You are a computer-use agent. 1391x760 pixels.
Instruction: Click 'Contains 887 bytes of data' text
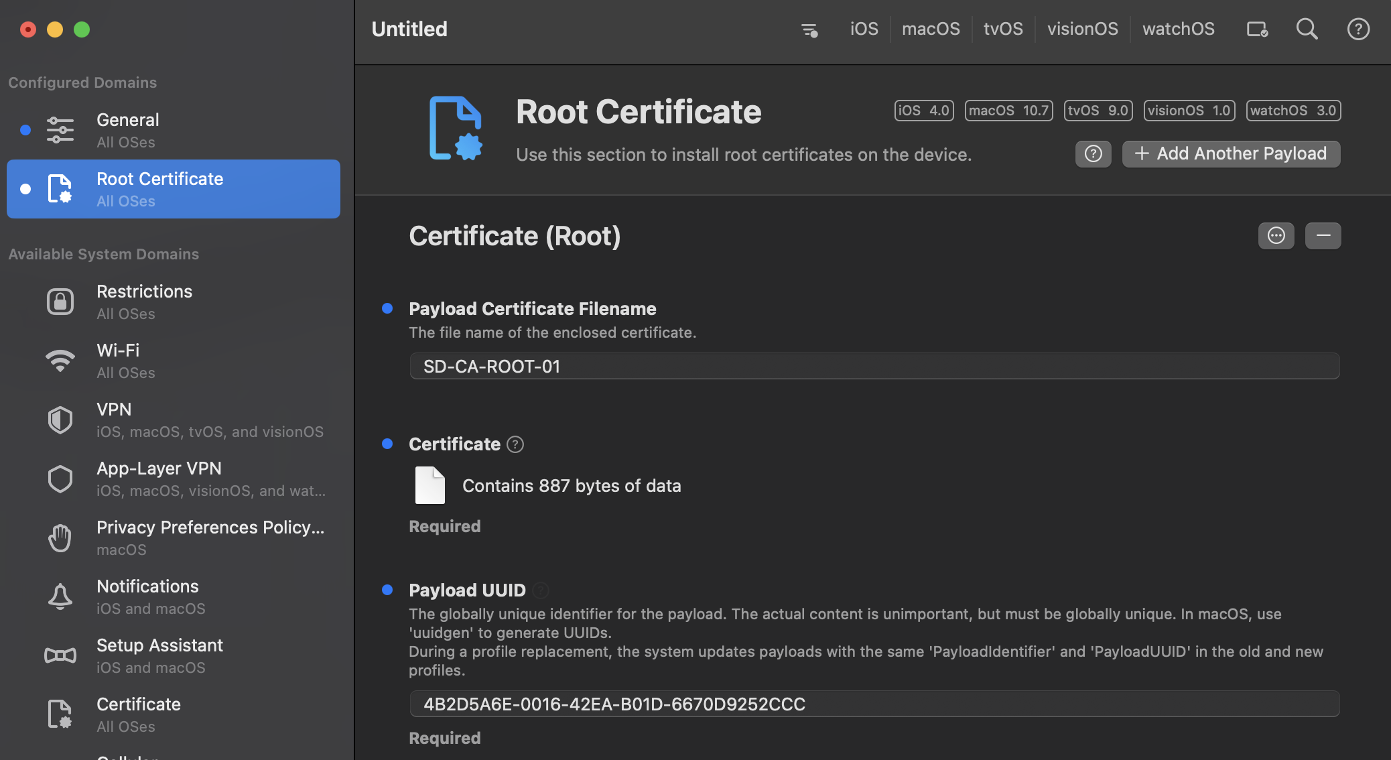tap(572, 486)
